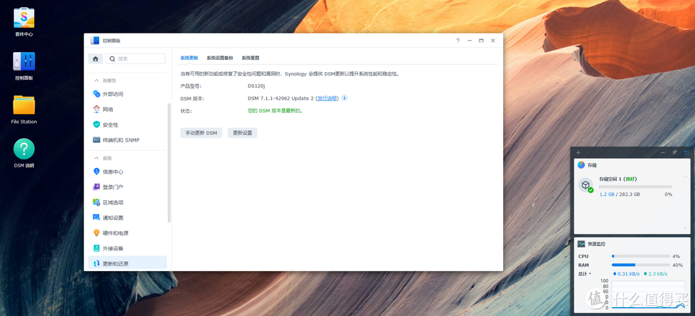Pin the widget panel with the pin icon
The width and height of the screenshot is (695, 316).
point(674,153)
